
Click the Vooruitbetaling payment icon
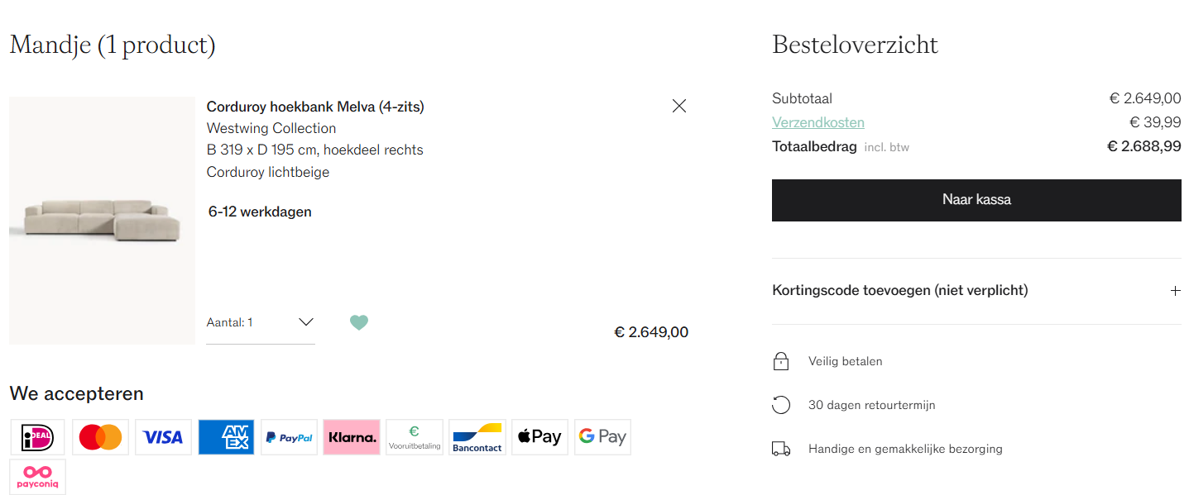415,437
